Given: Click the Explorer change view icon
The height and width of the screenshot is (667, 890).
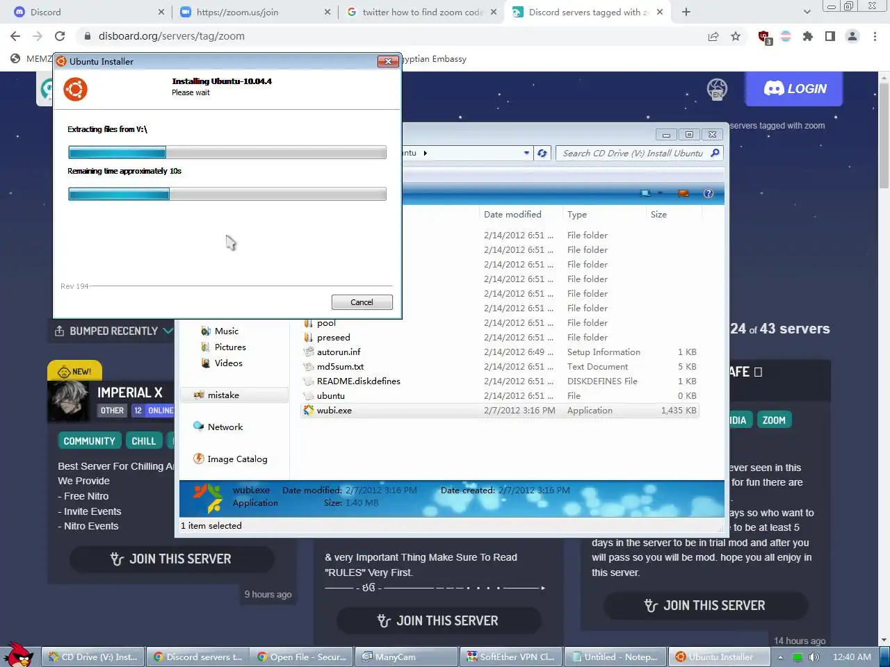Looking at the screenshot, I should pos(645,193).
